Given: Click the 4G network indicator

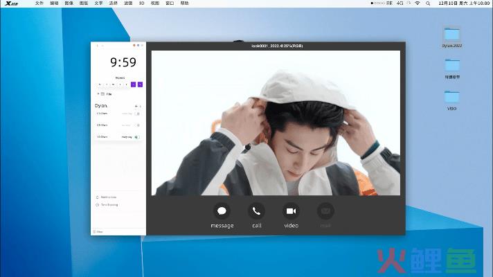Looking at the screenshot, I should pos(400,3).
